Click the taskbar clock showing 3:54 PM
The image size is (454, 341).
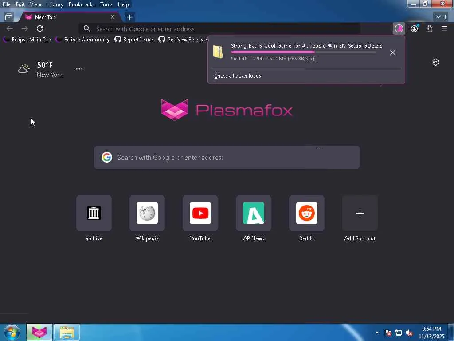point(431,332)
